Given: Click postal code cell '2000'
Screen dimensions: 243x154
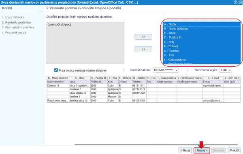Looking at the screenshot, I should click(99, 97).
